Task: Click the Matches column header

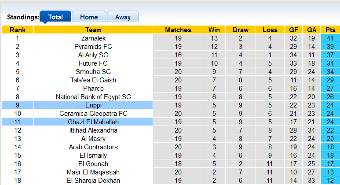Action: [178, 30]
